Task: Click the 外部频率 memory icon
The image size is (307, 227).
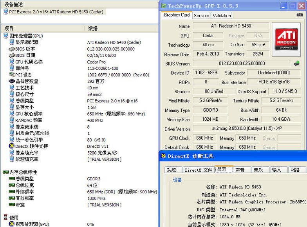Action: coord(12,191)
